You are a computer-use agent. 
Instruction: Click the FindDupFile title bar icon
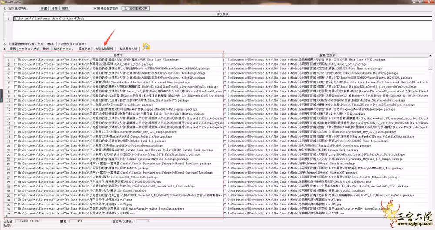tap(3, 2)
